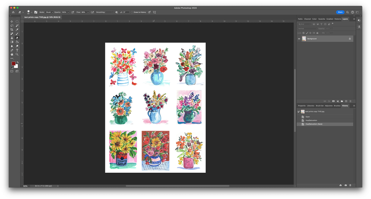Enable the Erase to History checkbox
371x199 pixels.
point(132,12)
